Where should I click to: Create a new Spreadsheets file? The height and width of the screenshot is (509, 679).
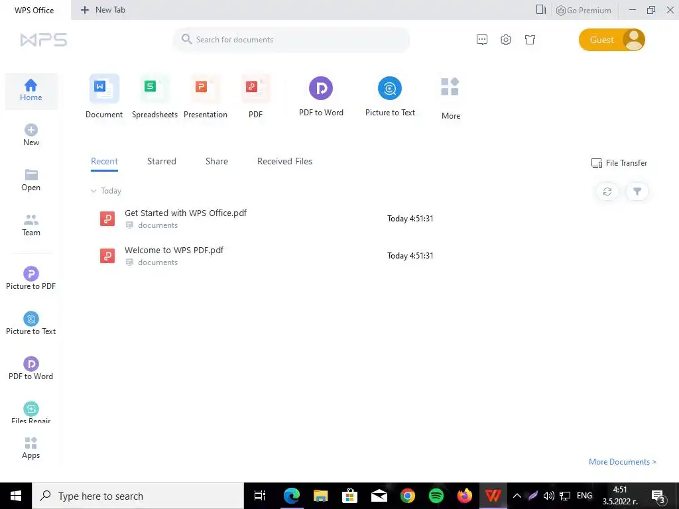(x=154, y=97)
